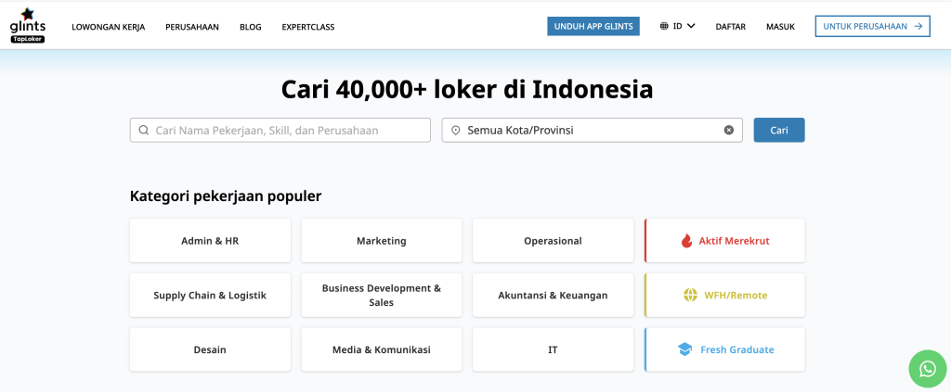Go to the Perusahaan menu item
This screenshot has height=392, width=951.
192,27
